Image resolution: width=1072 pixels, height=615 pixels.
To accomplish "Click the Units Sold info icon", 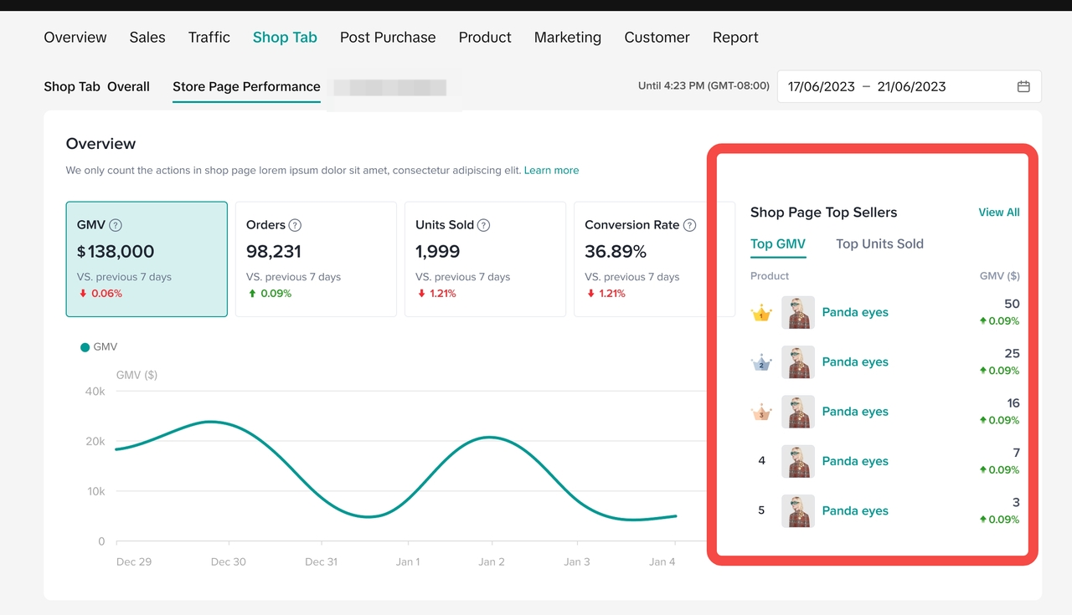I will tap(483, 225).
